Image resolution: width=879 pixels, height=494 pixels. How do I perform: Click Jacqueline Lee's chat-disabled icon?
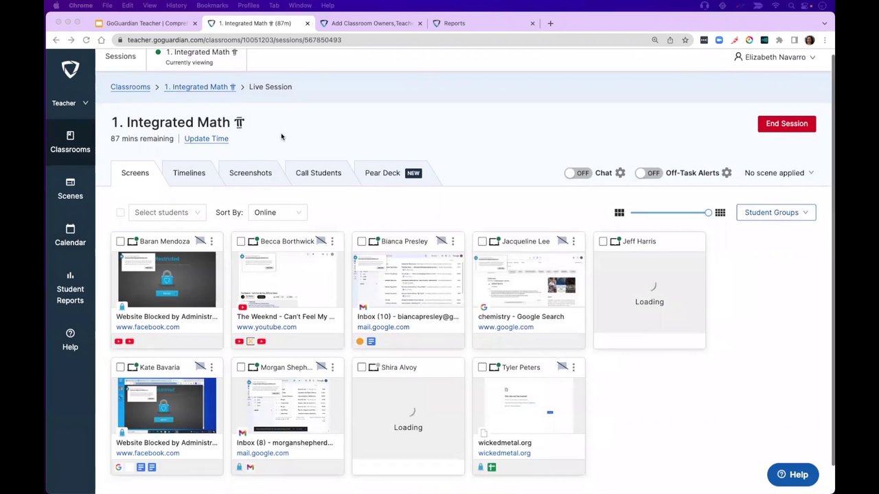pyautogui.click(x=562, y=241)
